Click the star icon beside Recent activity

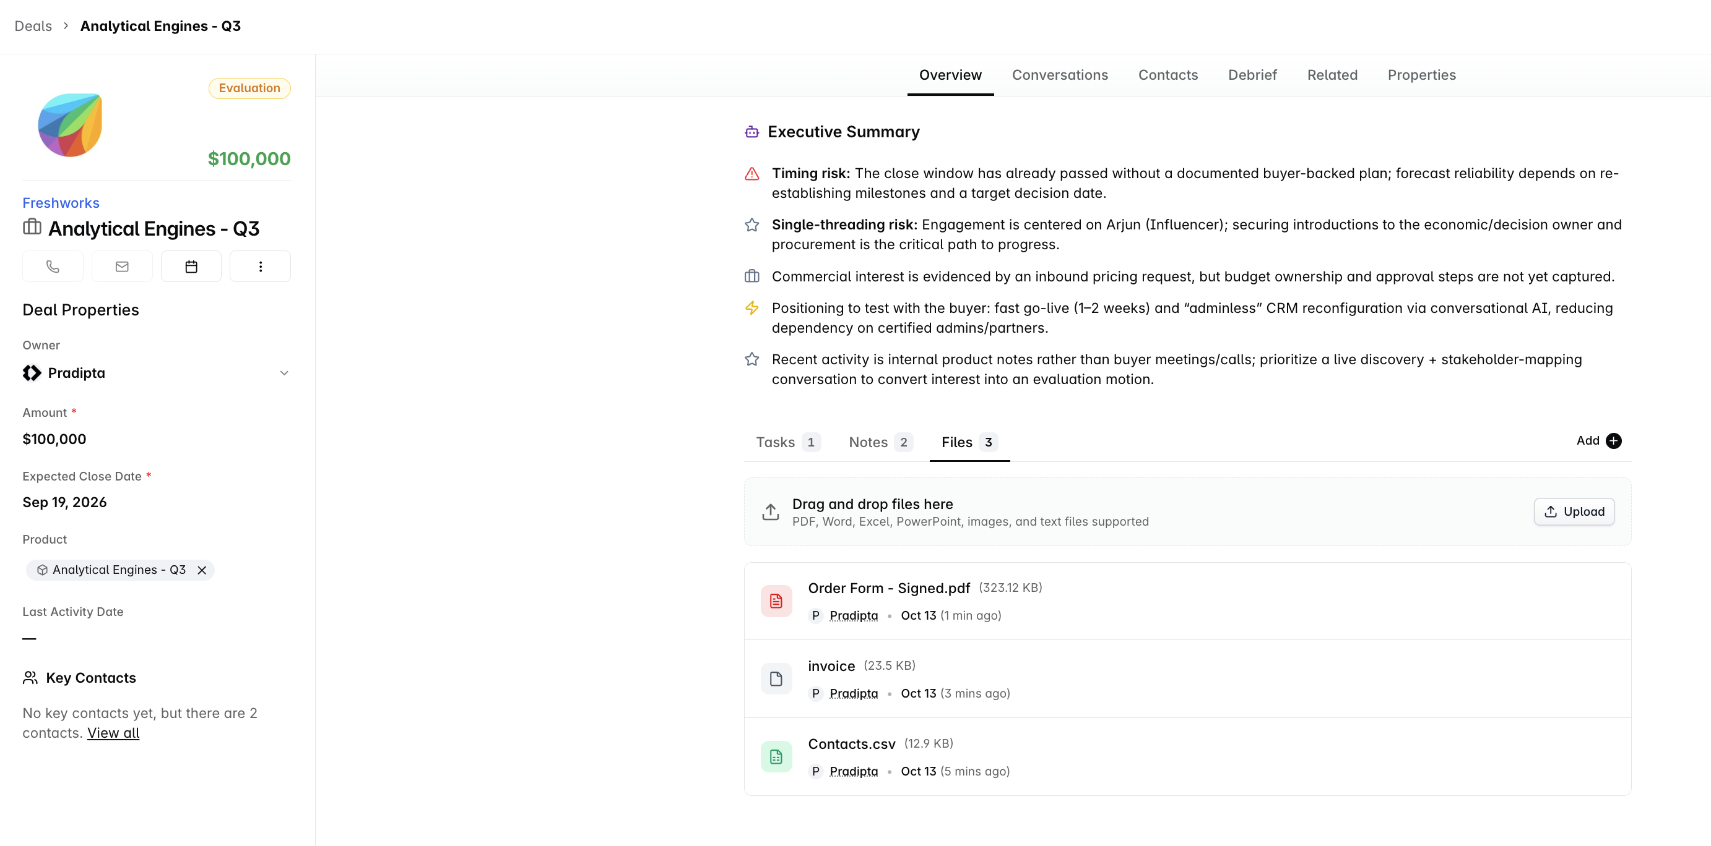coord(752,360)
